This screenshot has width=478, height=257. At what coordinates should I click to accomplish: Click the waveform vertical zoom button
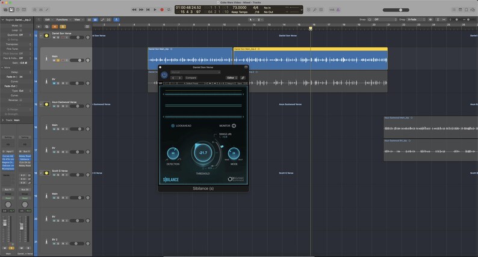[430, 19]
